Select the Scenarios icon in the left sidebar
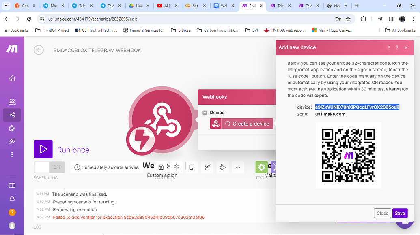Image resolution: width=420 pixels, height=235 pixels. 12,115
